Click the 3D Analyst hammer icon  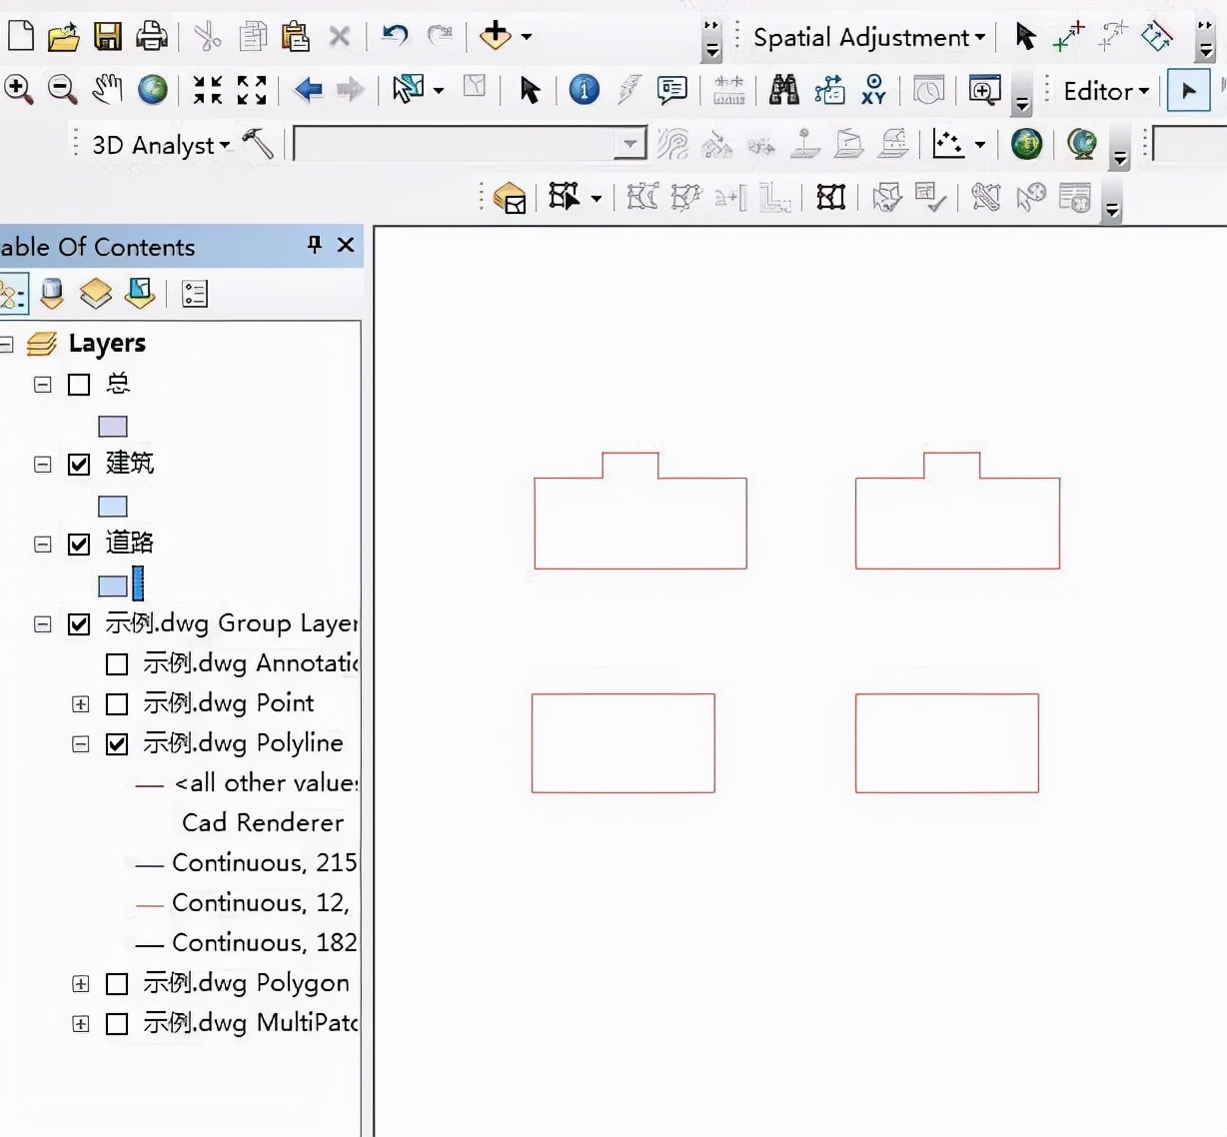(x=258, y=143)
